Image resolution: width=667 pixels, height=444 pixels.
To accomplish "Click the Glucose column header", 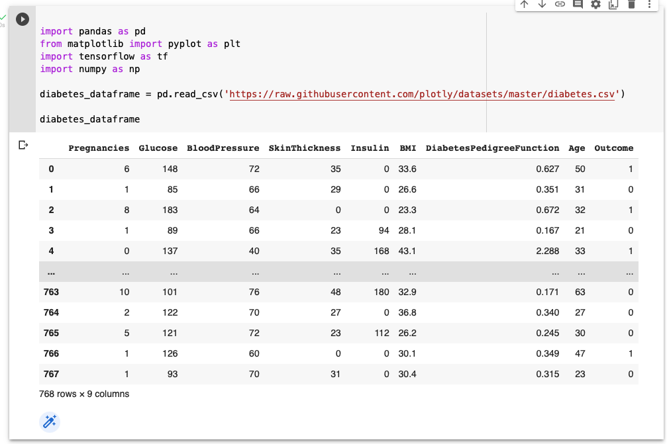I will [158, 148].
